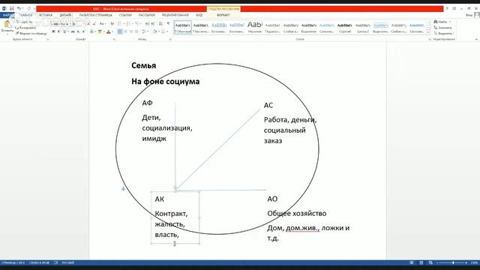The image size is (480, 270).
Task: Decrease font size with the small A icon
Action: [94, 23]
